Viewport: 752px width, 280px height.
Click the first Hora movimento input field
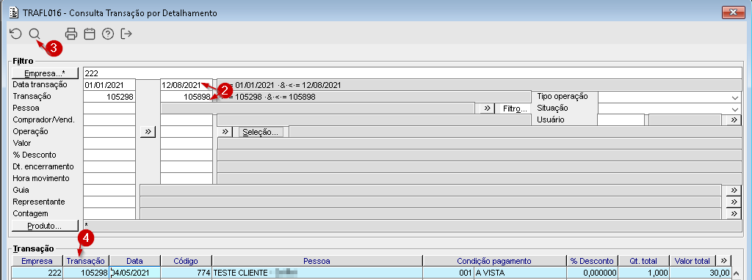(x=109, y=179)
